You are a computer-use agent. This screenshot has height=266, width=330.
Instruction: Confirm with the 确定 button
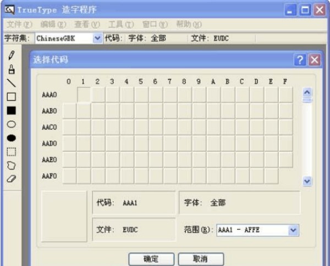pyautogui.click(x=151, y=259)
